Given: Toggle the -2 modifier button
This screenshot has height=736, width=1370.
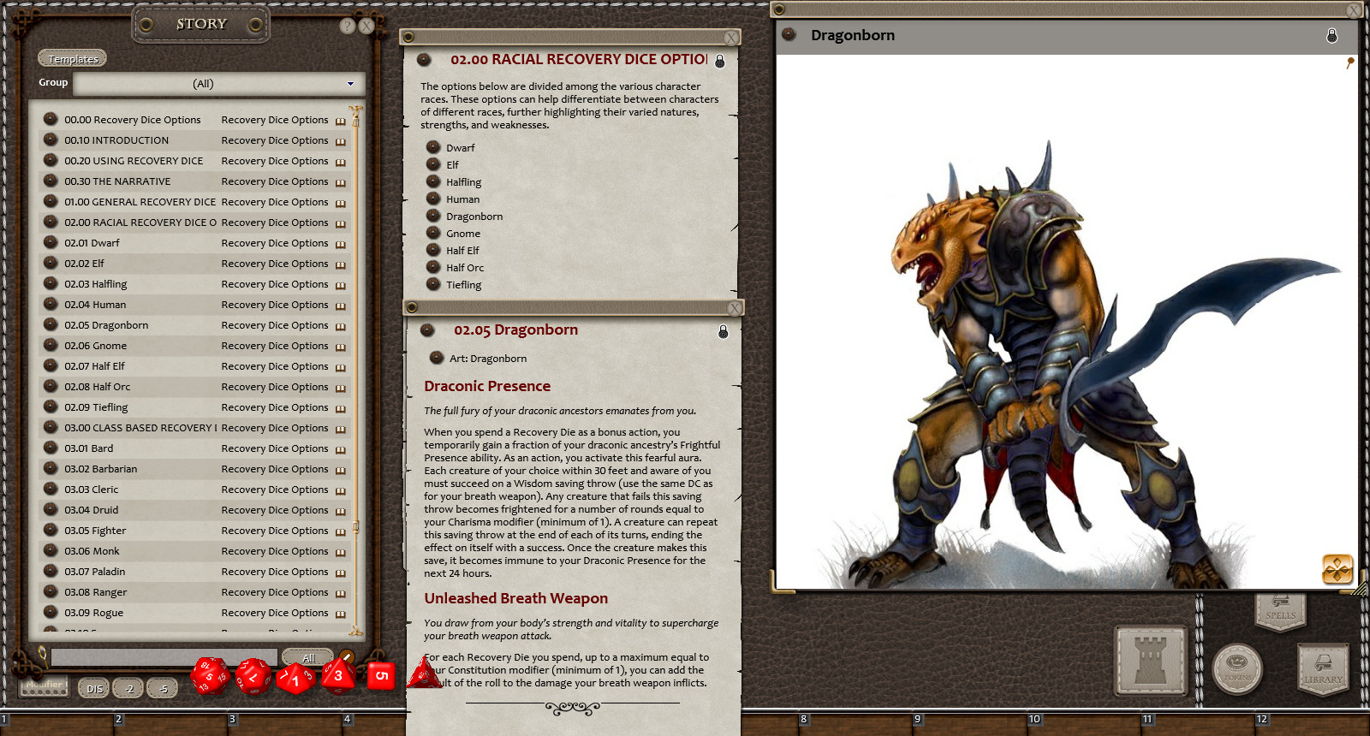Looking at the screenshot, I should point(129,688).
